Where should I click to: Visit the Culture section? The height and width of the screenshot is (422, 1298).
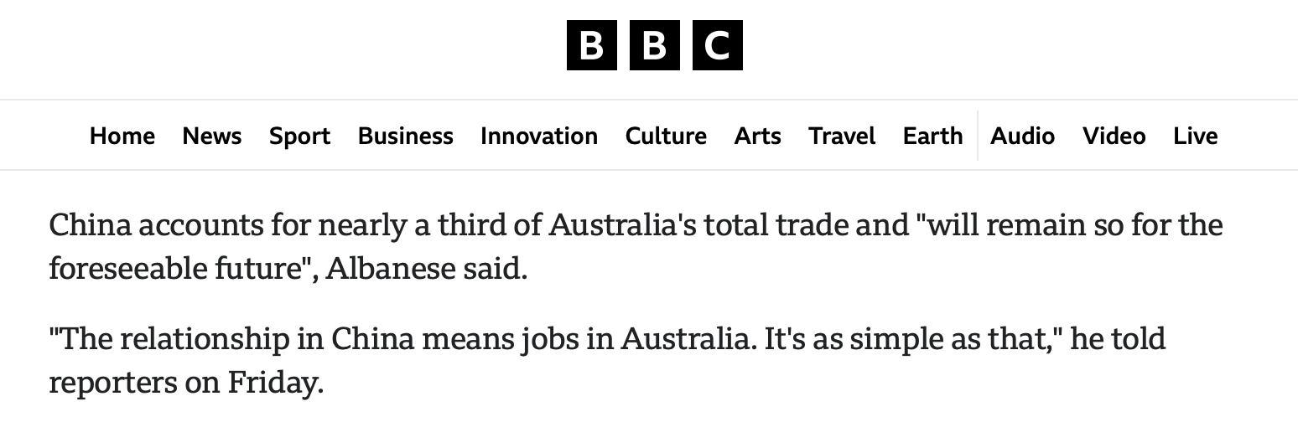tap(666, 136)
